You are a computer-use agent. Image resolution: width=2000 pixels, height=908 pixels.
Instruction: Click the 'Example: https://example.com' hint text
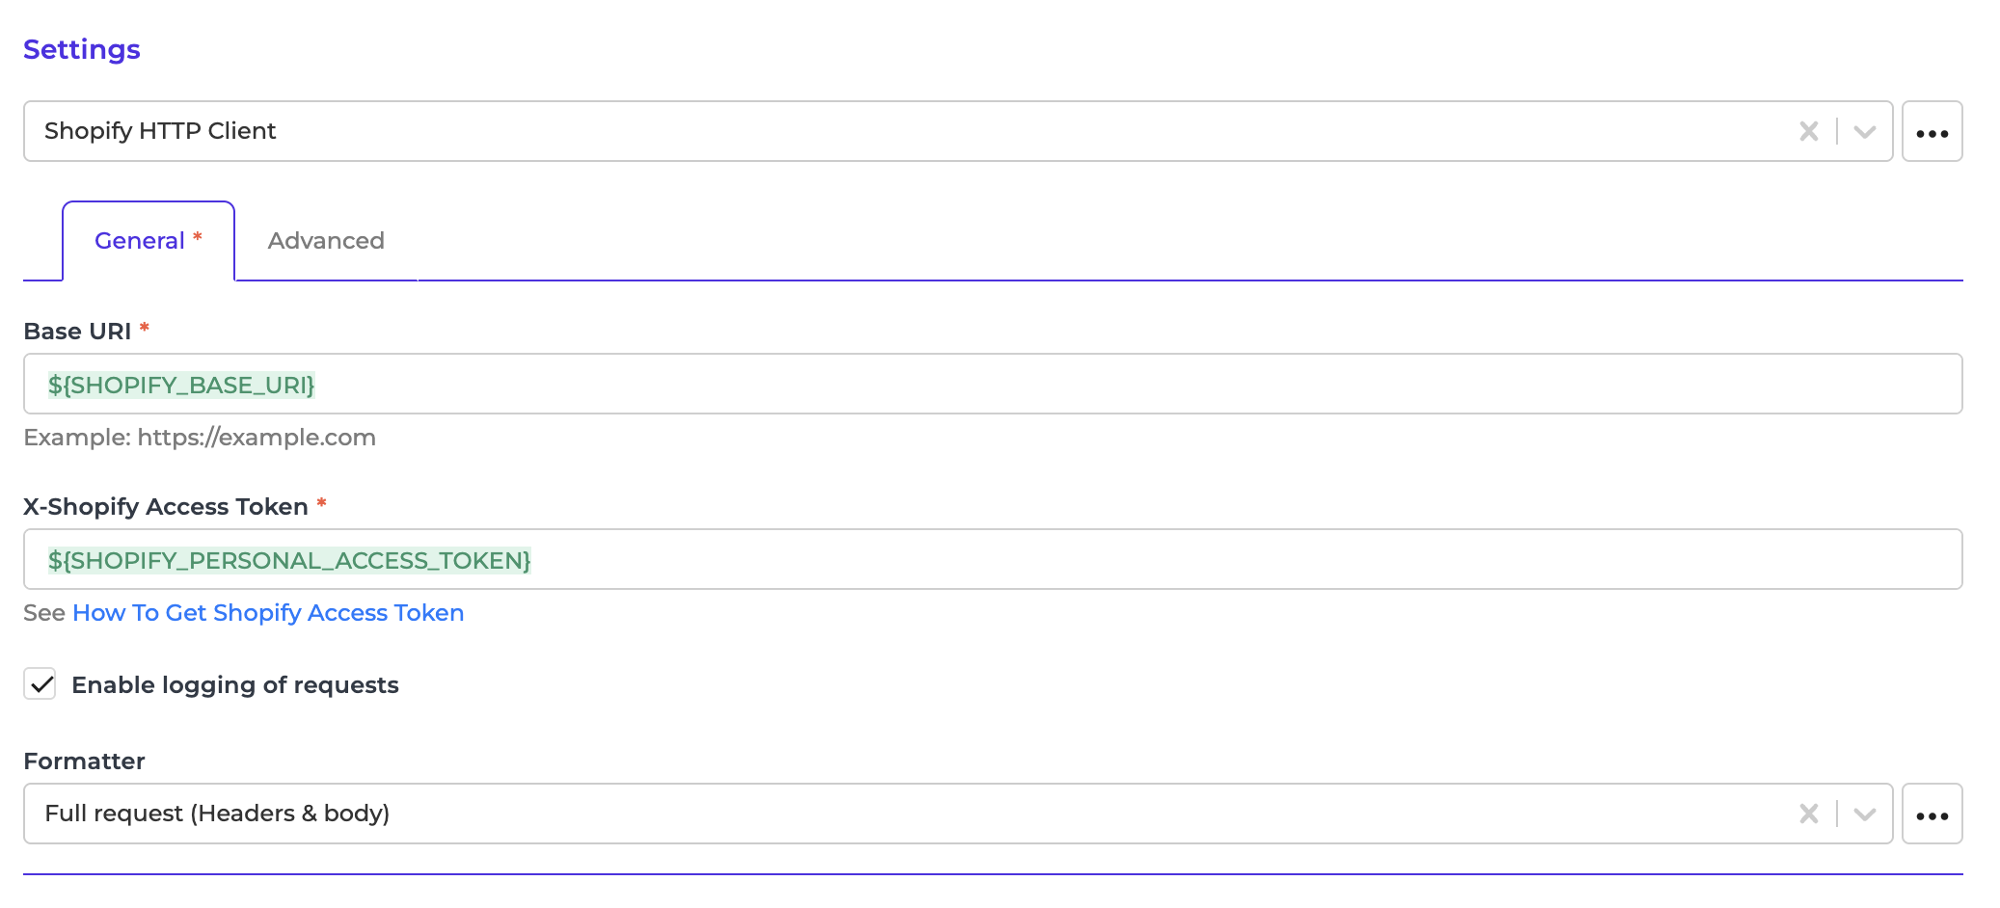click(200, 438)
